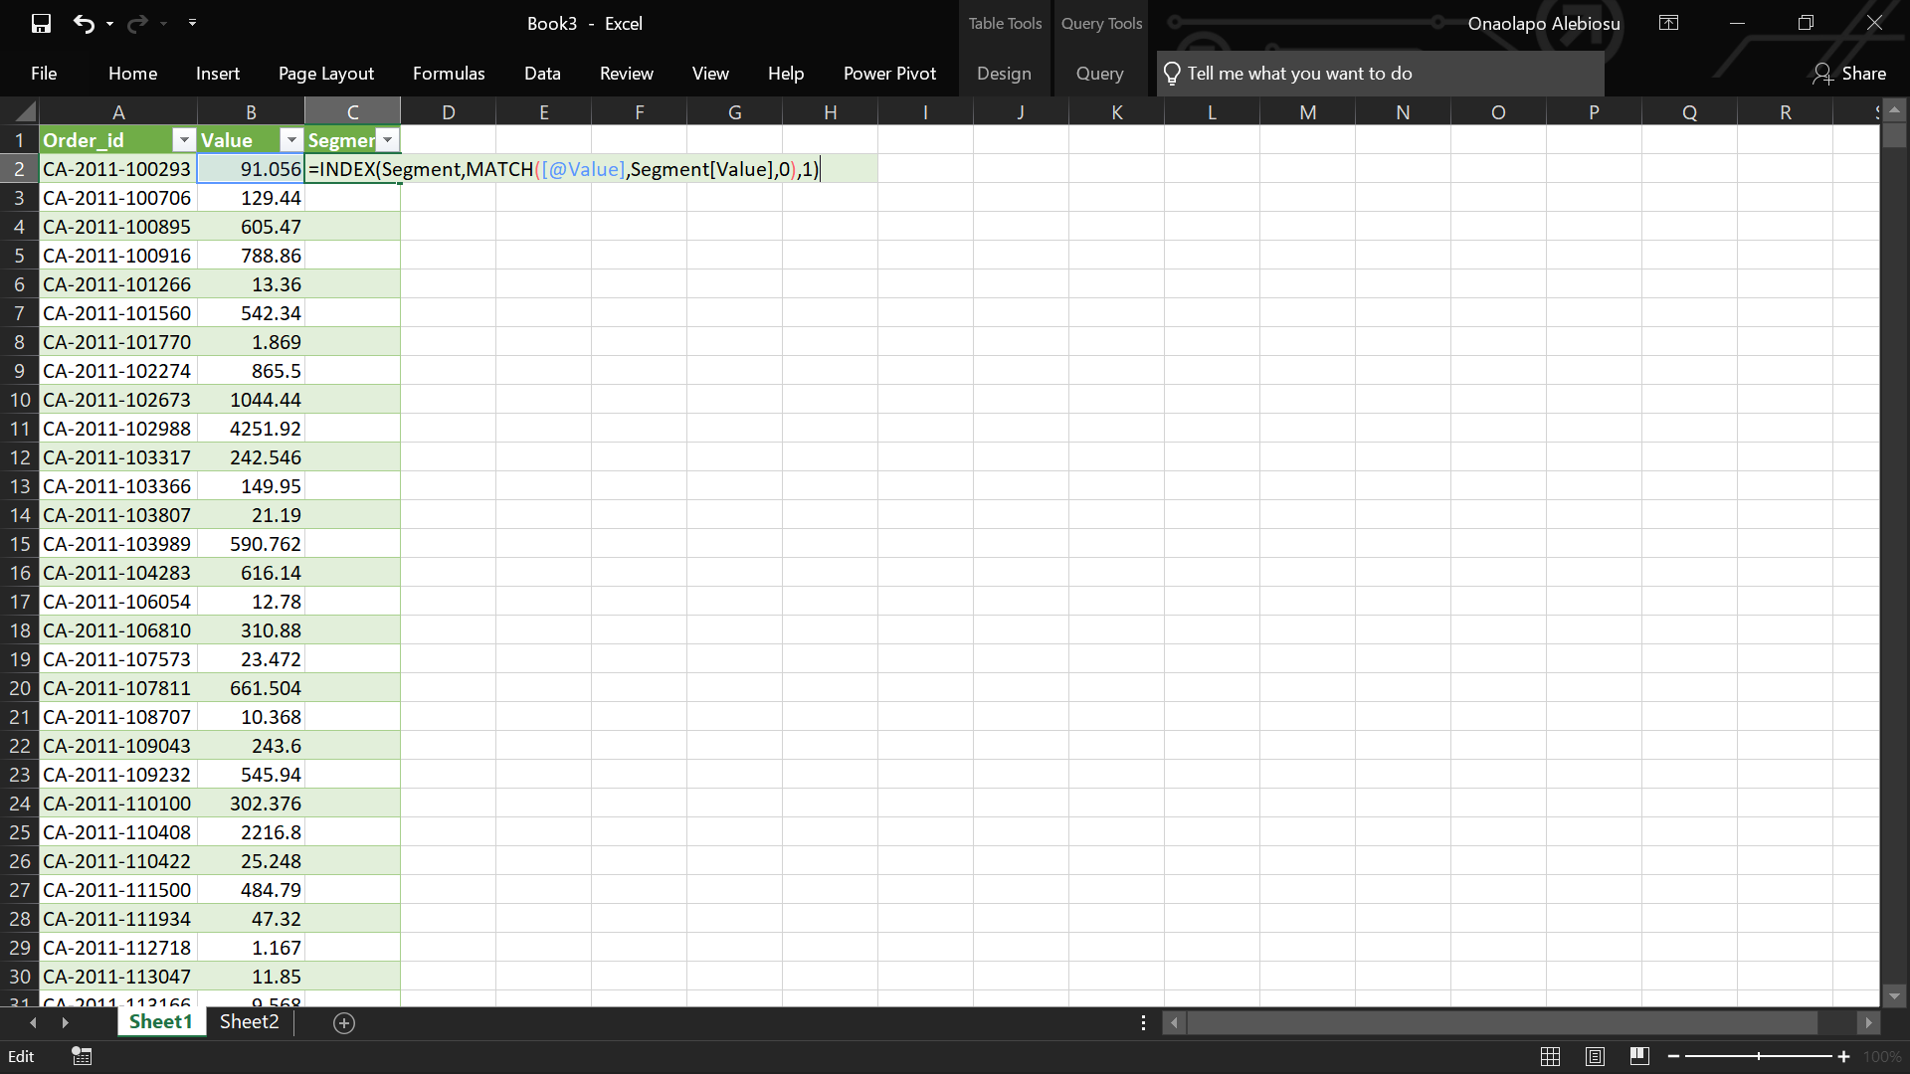The width and height of the screenshot is (1910, 1074).
Task: Switch to Page Layout view icon
Action: point(1595,1056)
